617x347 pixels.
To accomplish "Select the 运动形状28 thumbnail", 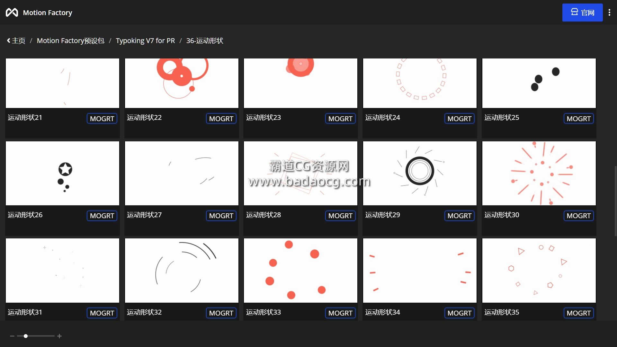I will click(x=300, y=173).
